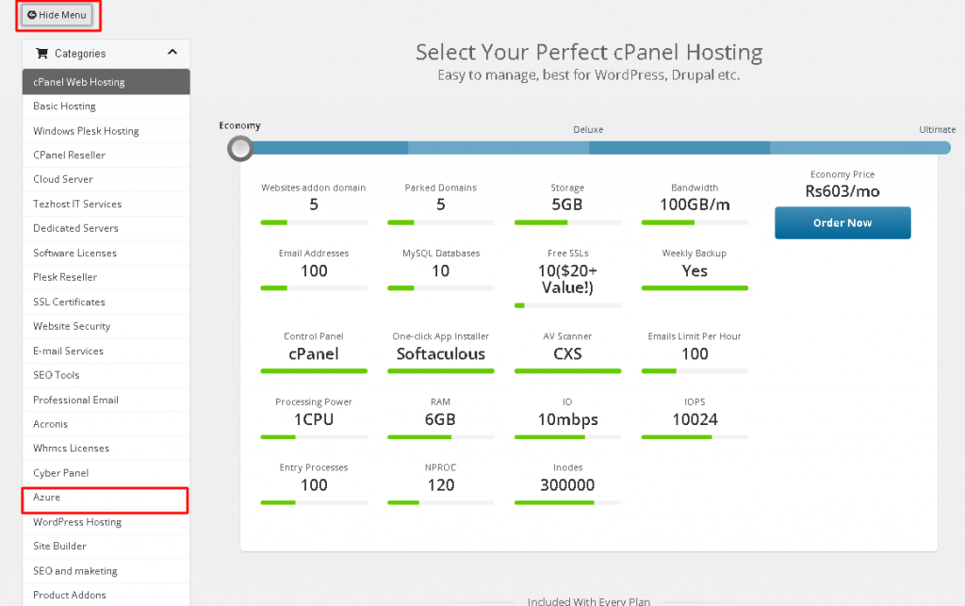Select Basic Hosting in the sidebar
The image size is (965, 606).
click(64, 106)
